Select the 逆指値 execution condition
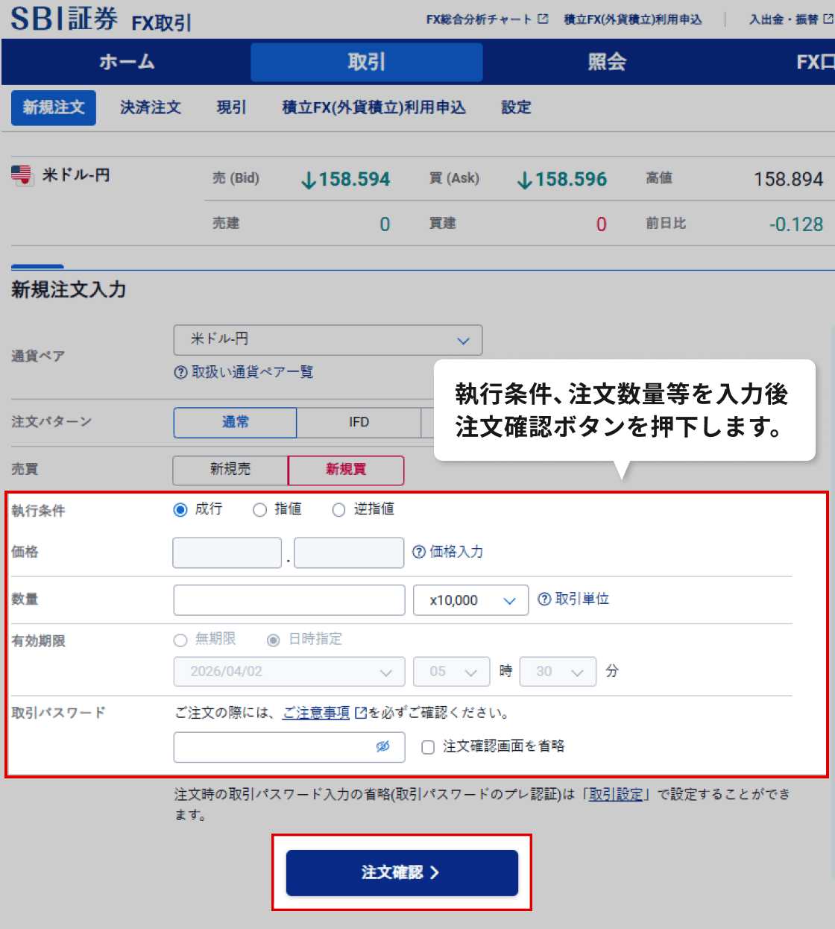835x929 pixels. [x=338, y=510]
